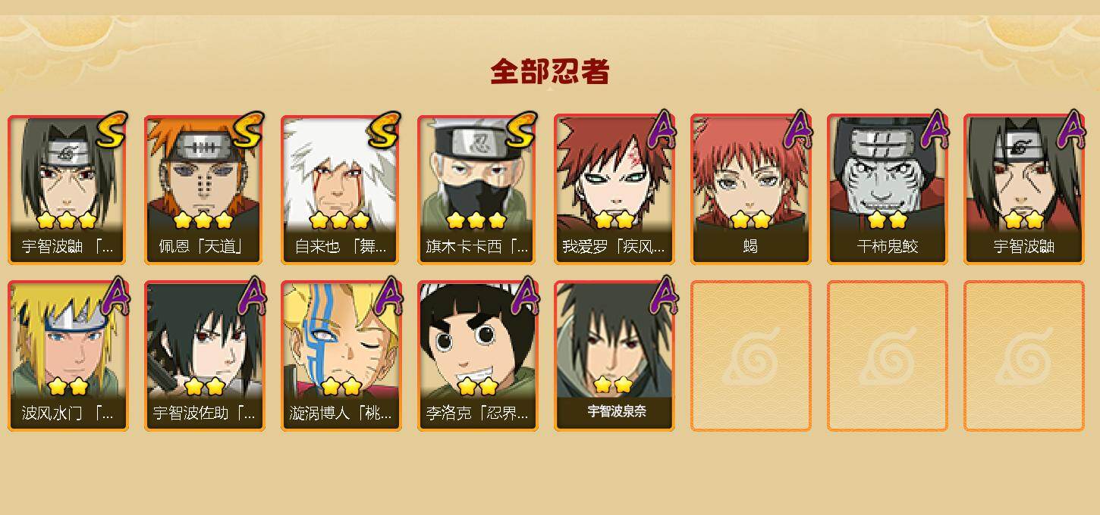Open the 宇智波泉奈 ninja card
The height and width of the screenshot is (515, 1100).
pos(614,356)
